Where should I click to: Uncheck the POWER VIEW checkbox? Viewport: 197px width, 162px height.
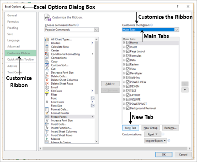(x=128, y=82)
